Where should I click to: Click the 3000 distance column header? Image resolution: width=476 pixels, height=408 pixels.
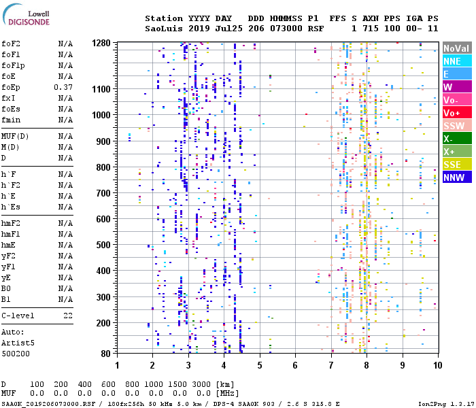pyautogui.click(x=201, y=385)
